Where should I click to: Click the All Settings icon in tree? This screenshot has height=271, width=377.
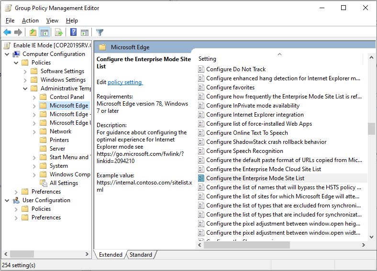coord(44,183)
